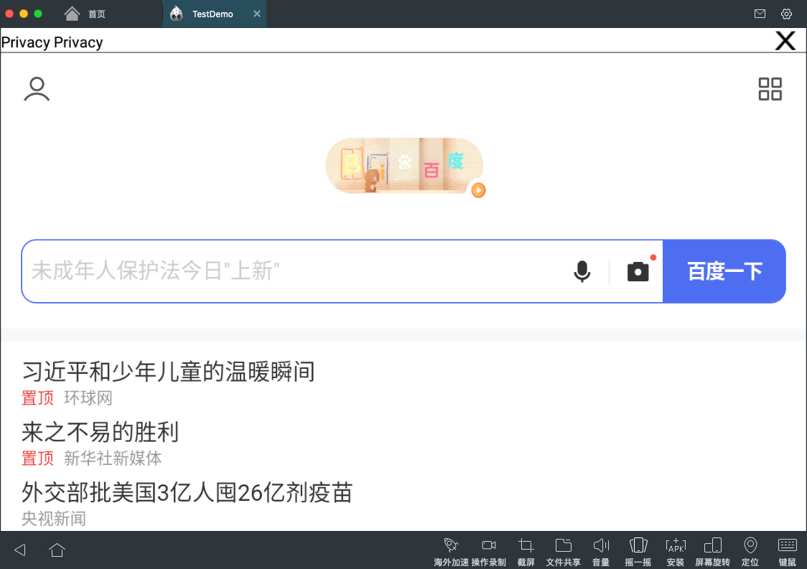Open 定位 location setting
Viewport: 807px width, 569px height.
click(x=750, y=552)
